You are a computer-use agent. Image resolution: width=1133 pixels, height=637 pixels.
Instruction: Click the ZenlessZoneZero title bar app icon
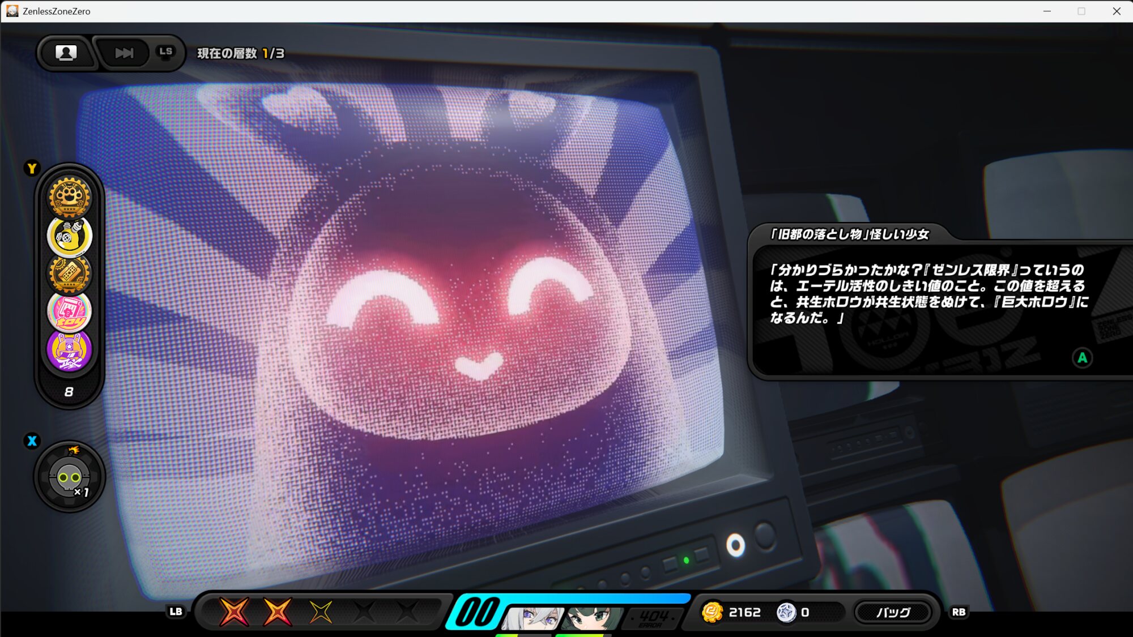pos(12,11)
